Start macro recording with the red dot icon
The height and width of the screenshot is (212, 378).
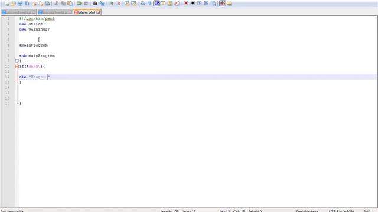pyautogui.click(x=185, y=4)
